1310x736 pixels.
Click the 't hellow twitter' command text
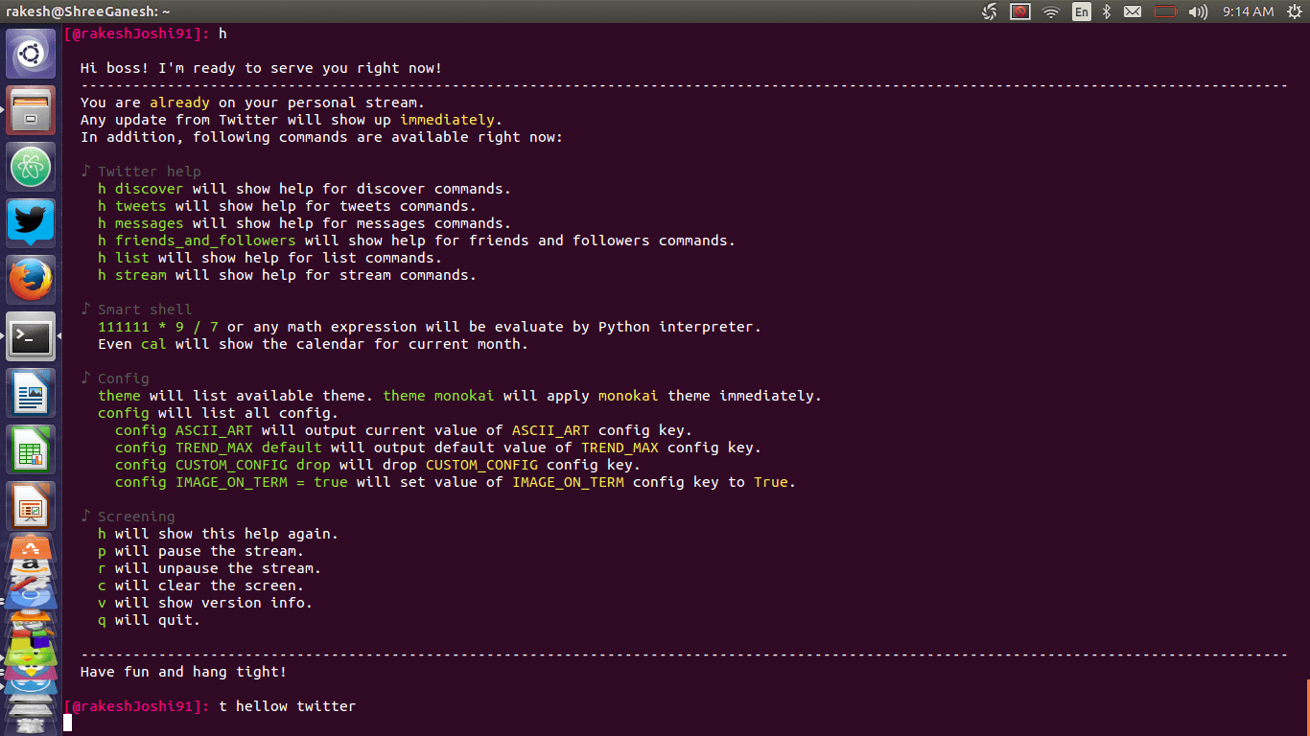point(288,706)
